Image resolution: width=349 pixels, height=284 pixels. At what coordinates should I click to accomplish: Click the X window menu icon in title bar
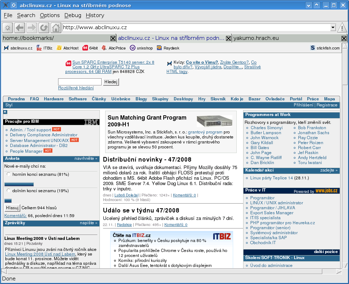point(6,5)
